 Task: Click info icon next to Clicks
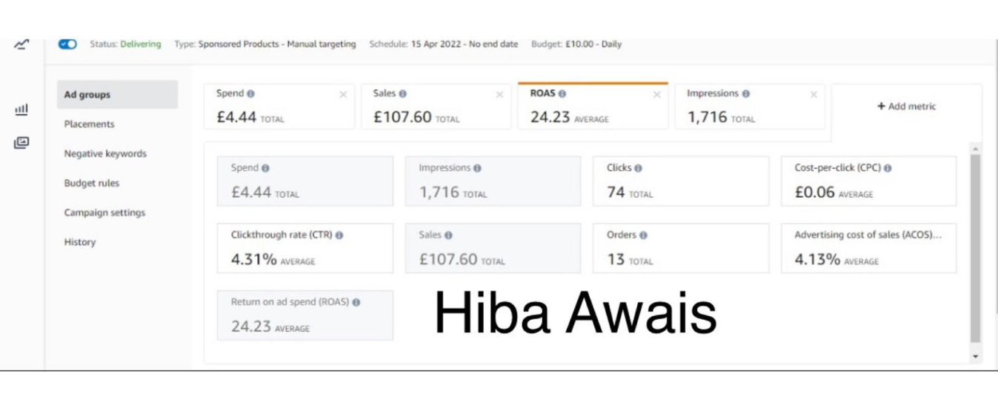click(638, 168)
